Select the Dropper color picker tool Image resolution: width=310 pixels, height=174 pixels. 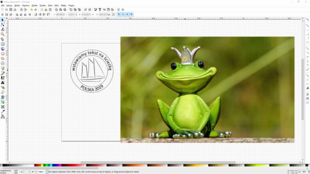click(2, 112)
